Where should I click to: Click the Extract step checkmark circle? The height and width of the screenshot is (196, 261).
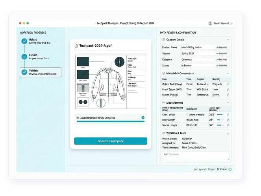(24, 57)
